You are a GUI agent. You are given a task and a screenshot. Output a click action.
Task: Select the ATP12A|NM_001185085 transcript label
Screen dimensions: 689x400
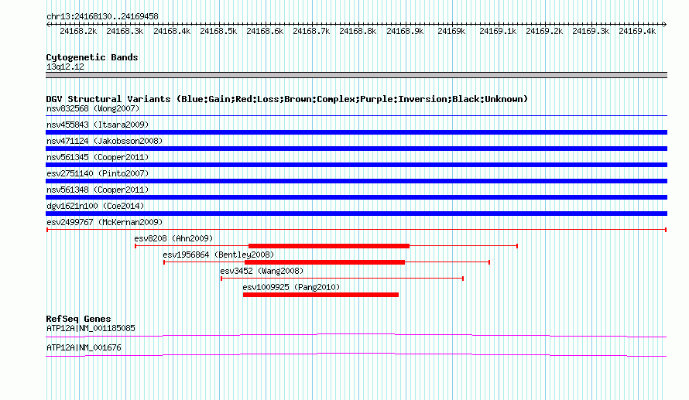pyautogui.click(x=91, y=328)
